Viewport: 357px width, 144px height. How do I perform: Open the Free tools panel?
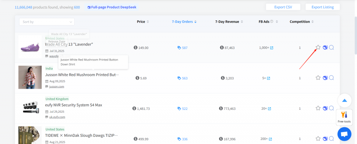click(x=344, y=117)
